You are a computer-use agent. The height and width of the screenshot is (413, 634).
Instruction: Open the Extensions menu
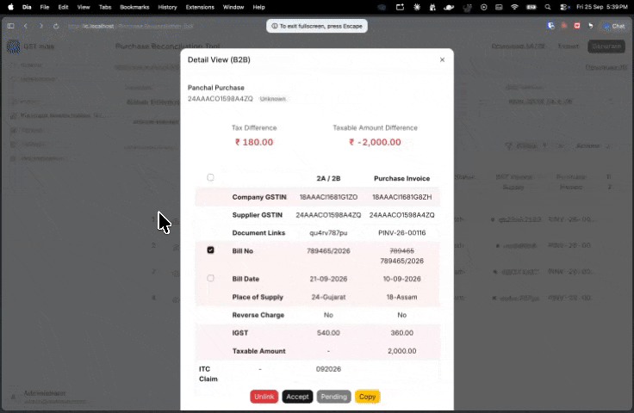(200, 7)
